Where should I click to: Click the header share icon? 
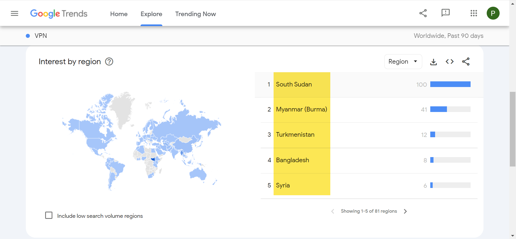423,13
